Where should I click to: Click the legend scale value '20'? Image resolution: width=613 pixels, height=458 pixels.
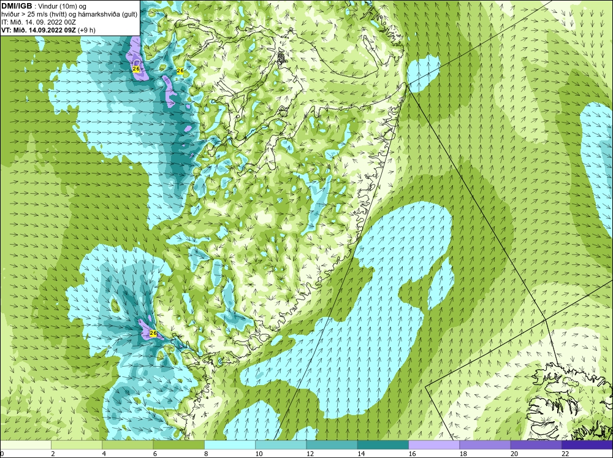[514, 454]
